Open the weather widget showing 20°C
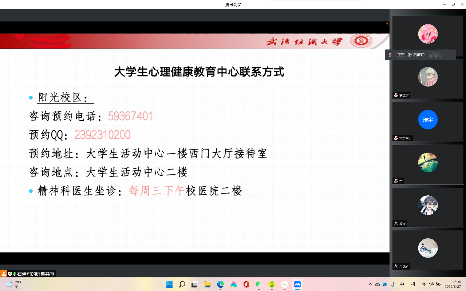Viewport: 466px width, 291px height. tap(15, 284)
